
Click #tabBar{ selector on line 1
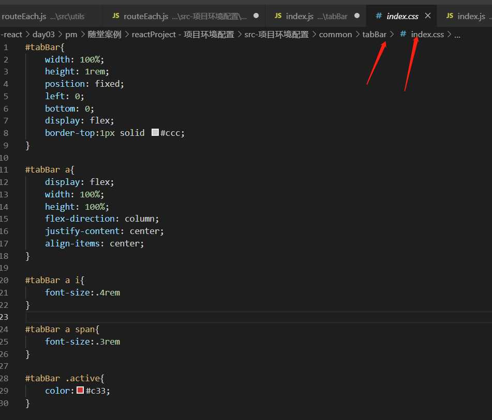[44, 48]
